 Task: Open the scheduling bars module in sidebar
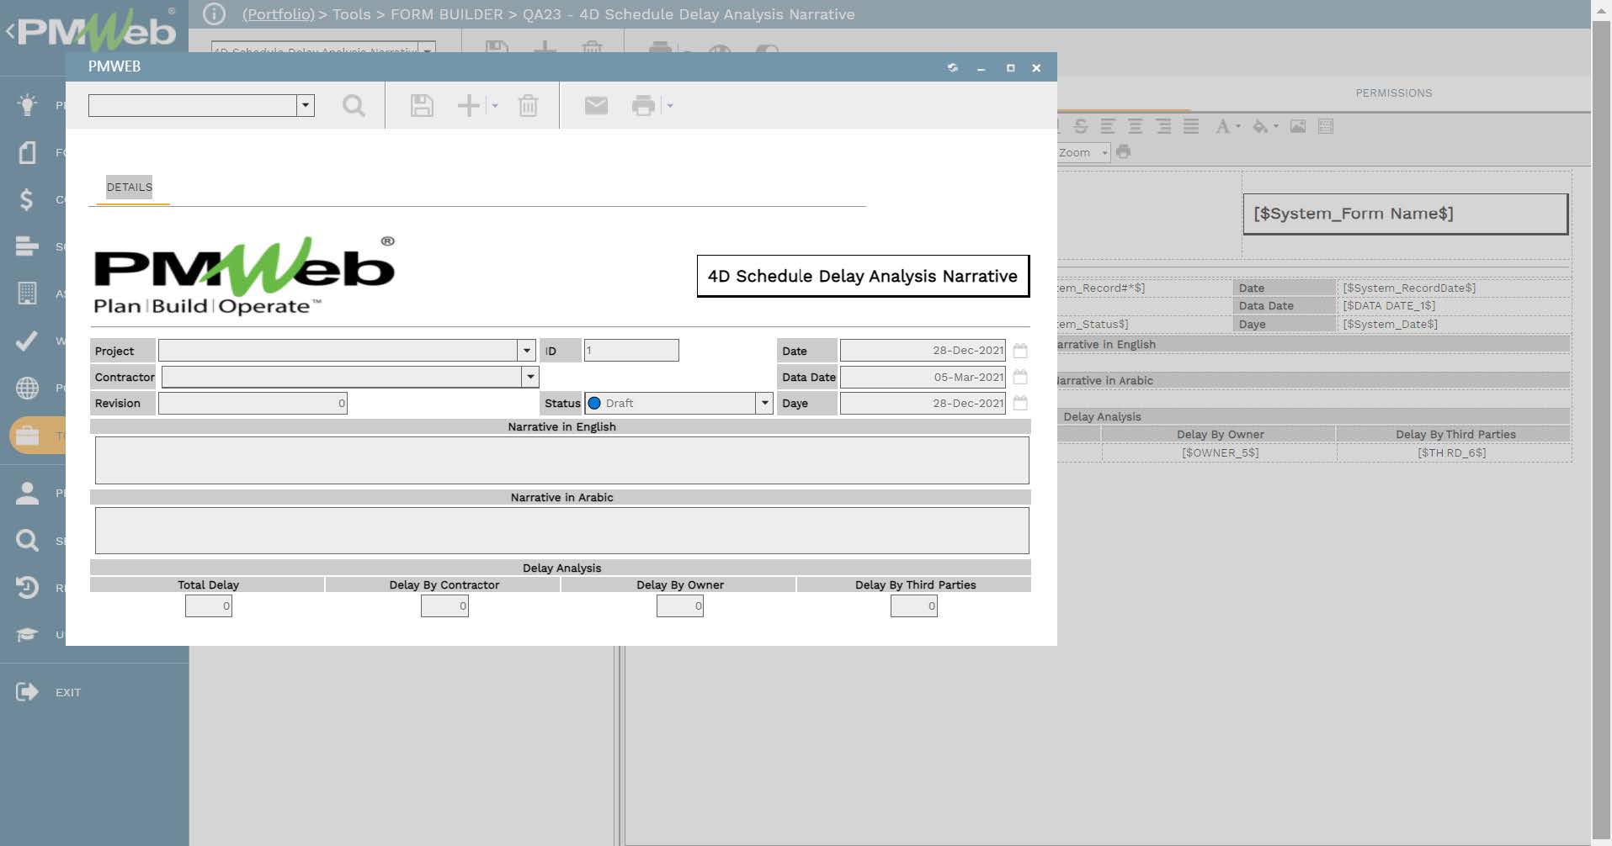(x=27, y=246)
